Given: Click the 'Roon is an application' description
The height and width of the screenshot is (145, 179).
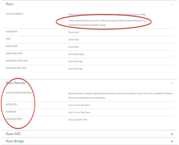Looking at the screenshot, I should (107, 14).
